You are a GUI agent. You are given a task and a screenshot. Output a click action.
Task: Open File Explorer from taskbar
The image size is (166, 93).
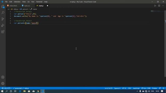pyautogui.click(x=24, y=91)
